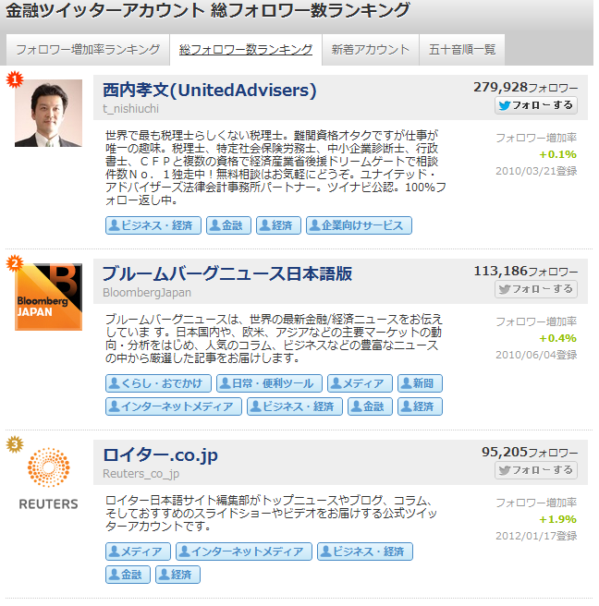Select the 企業向けサービス tag
This screenshot has height=606, width=599.
[359, 225]
